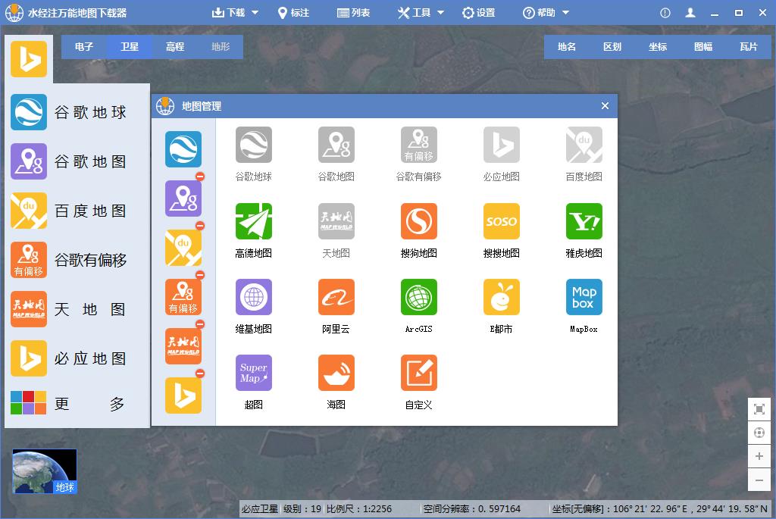Open 更多 colorful grid icon
This screenshot has width=776, height=519.
point(29,403)
